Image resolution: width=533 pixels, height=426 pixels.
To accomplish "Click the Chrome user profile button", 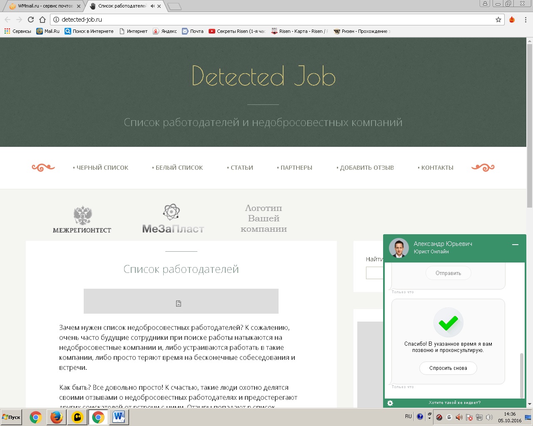I will [485, 3].
